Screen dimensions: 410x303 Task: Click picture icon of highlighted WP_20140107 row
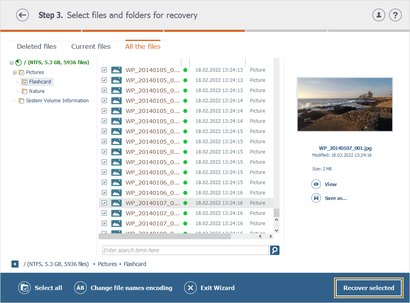click(116, 203)
